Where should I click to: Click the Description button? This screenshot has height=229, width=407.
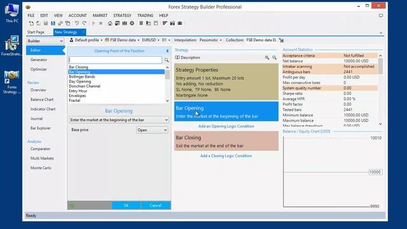point(188,58)
